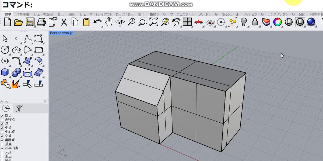Switch to the 標準 toolbar tab
323x161 pixels.
[x=8, y=14]
